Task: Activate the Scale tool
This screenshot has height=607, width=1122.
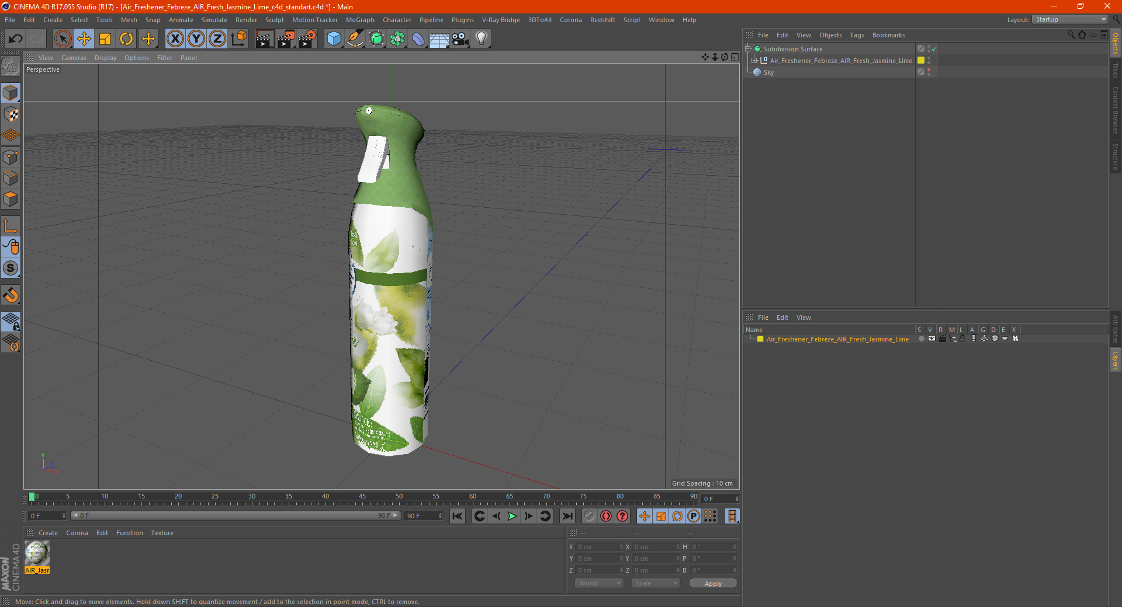Action: click(105, 39)
